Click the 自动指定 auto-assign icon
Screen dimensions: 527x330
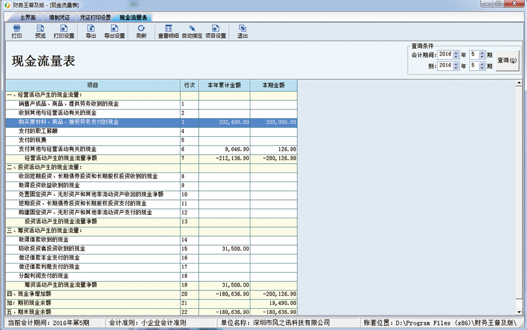pyautogui.click(x=192, y=32)
